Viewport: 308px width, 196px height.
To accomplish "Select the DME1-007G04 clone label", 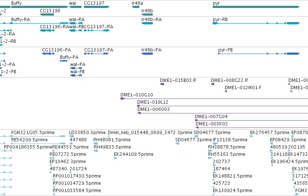I will (x=211, y=117).
